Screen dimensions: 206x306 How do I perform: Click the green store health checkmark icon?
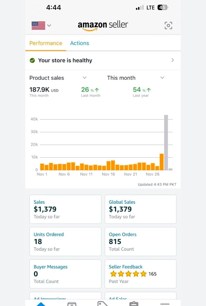click(x=32, y=61)
